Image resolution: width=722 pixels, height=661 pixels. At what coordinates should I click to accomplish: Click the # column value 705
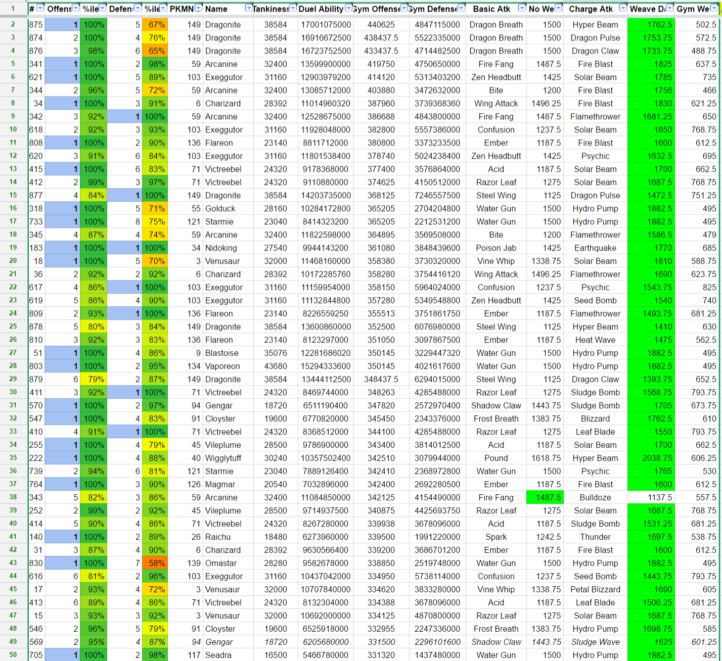pos(36,655)
